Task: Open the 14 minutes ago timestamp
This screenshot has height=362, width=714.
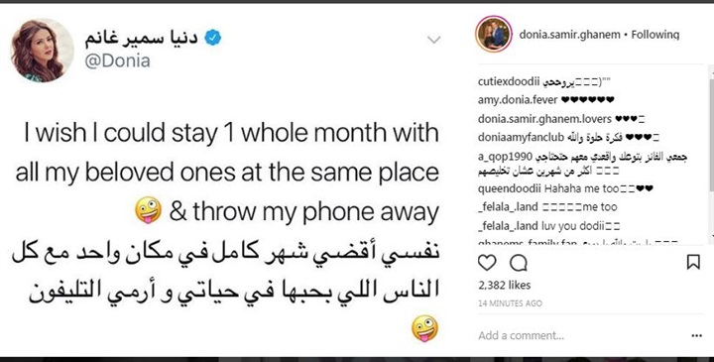Action: pos(510,303)
